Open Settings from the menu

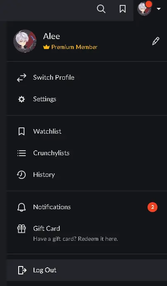pyautogui.click(x=87, y=99)
